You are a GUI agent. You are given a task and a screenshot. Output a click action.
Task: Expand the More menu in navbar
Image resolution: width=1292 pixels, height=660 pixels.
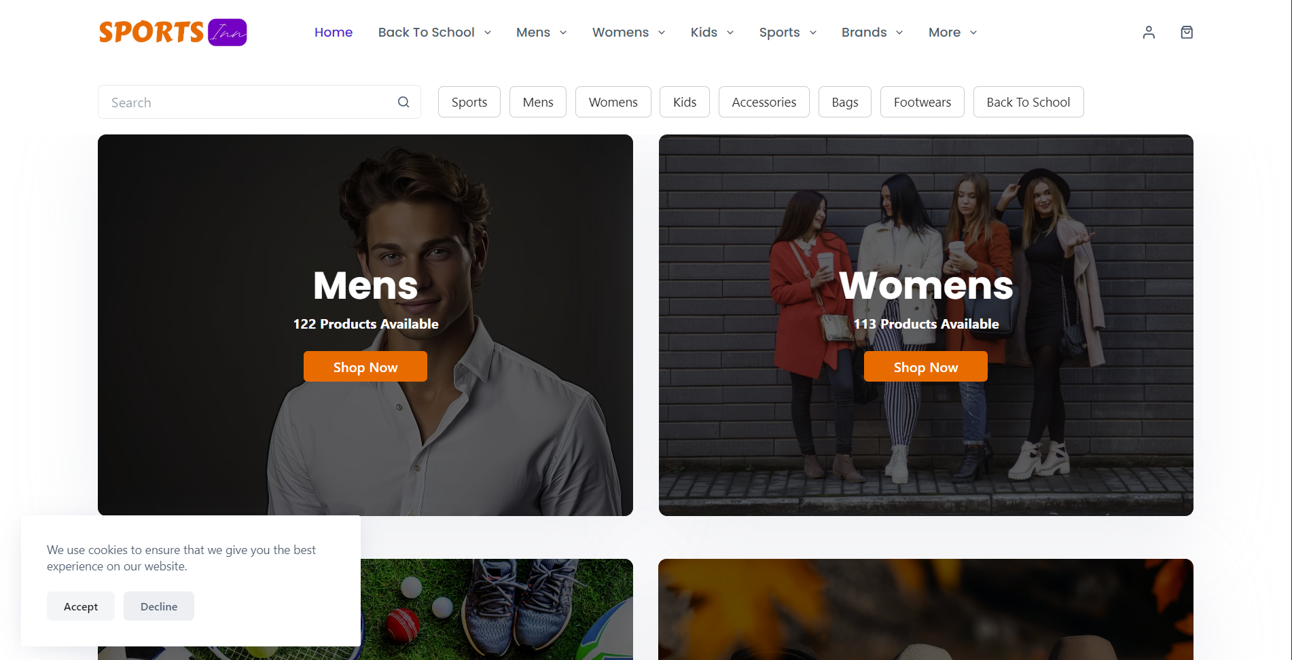952,33
